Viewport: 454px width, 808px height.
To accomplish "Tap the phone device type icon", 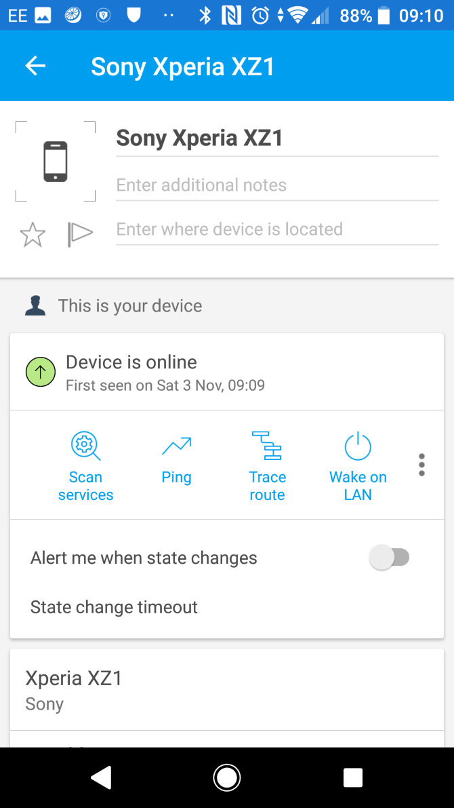I will (x=55, y=160).
